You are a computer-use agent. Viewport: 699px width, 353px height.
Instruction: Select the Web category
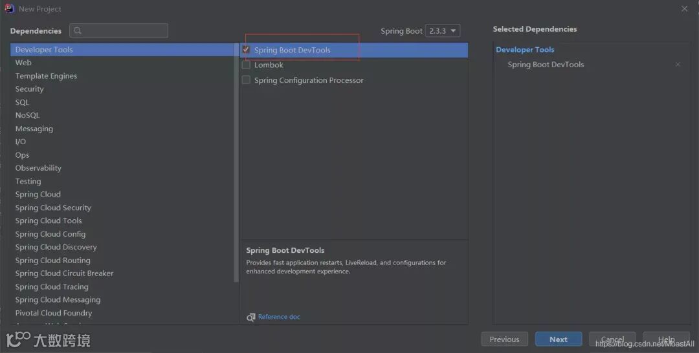coord(23,63)
